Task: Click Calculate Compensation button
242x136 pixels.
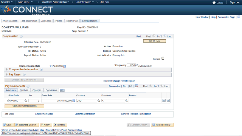Action: click(x=24, y=106)
